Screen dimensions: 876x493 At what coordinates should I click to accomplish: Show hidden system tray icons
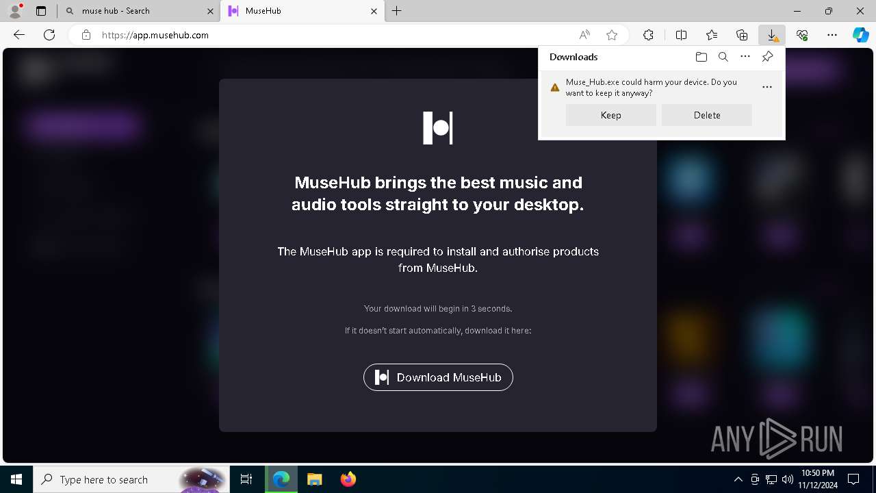(x=738, y=479)
